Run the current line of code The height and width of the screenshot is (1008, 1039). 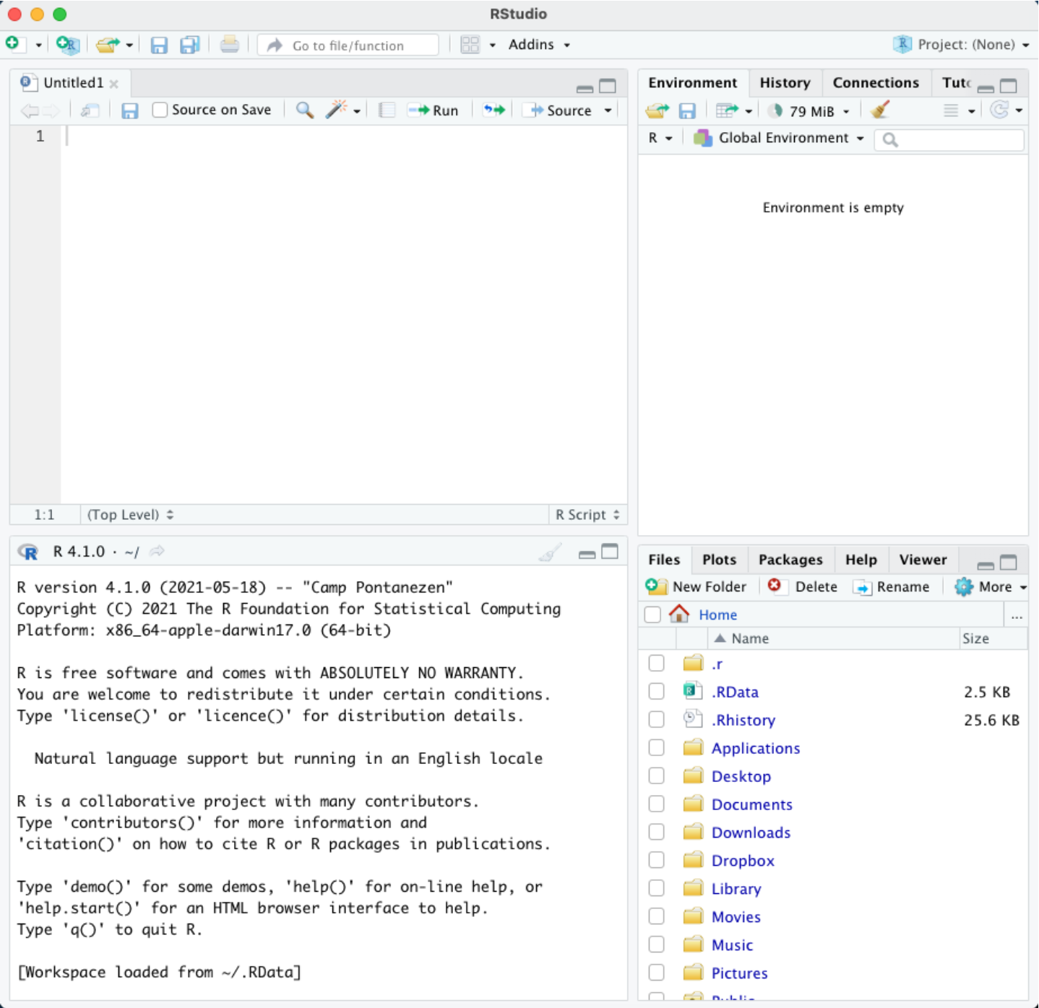(x=434, y=110)
